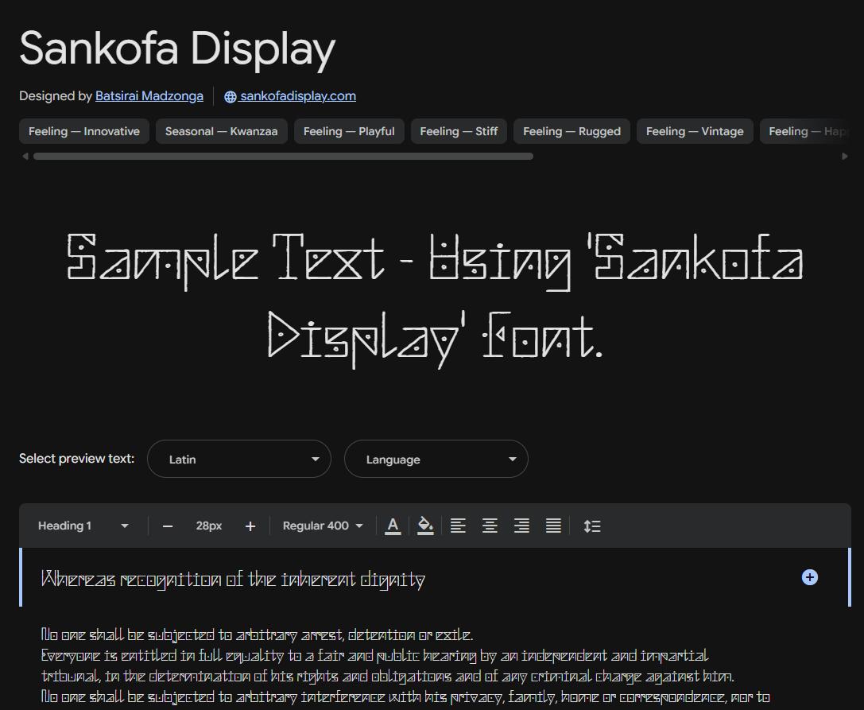Select the Feeling — Rugged tag

coord(571,131)
